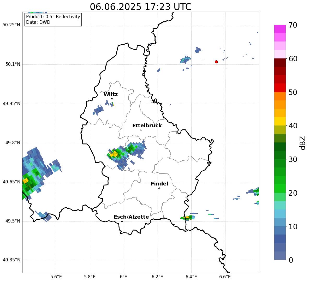This screenshot has height=282, width=309.
Task: Click the 6.6°E longitude label
Action: coord(225,277)
